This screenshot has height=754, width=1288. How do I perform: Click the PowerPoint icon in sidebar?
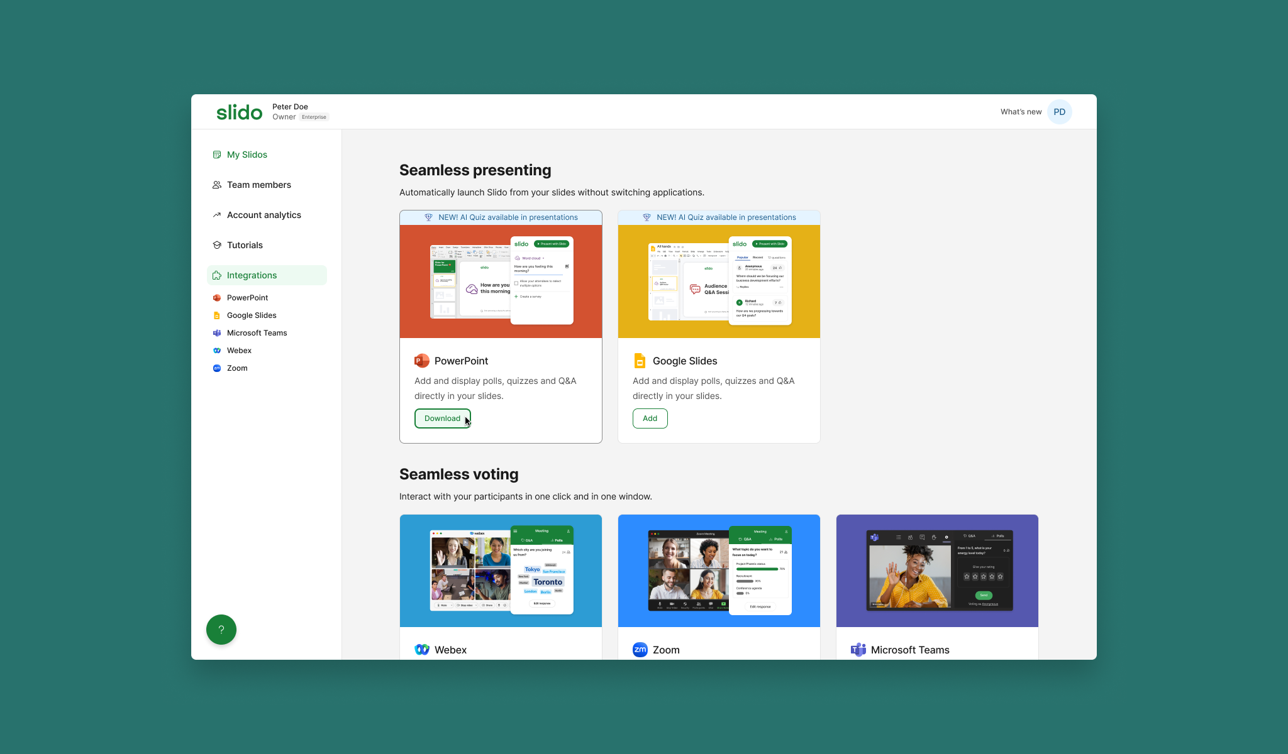(217, 298)
